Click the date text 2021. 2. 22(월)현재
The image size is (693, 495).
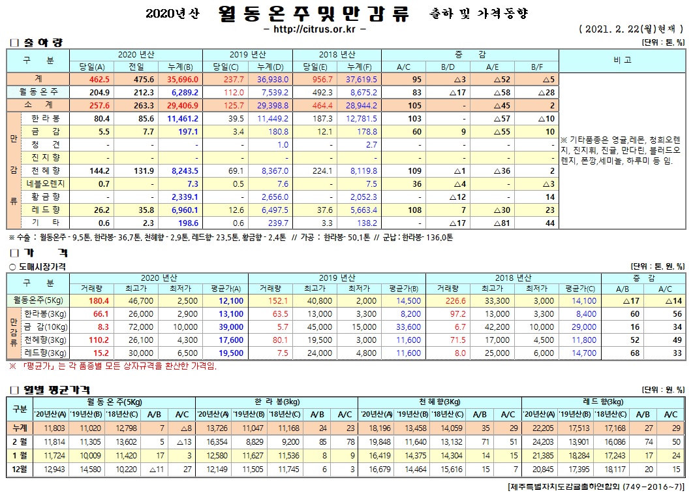[x=632, y=29]
